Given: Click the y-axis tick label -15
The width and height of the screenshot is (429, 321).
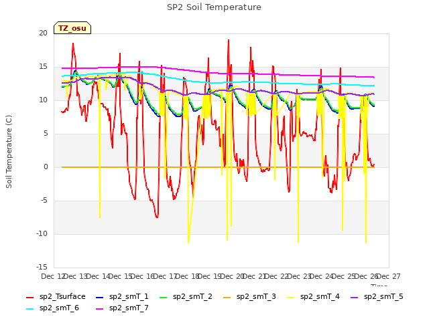Looking at the screenshot, I should pos(42,267).
